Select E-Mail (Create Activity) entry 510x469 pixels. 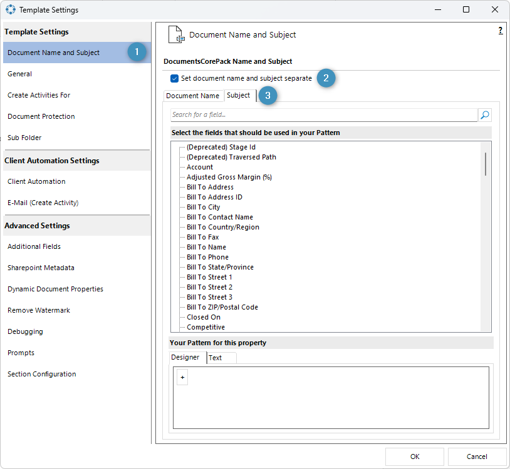77,203
